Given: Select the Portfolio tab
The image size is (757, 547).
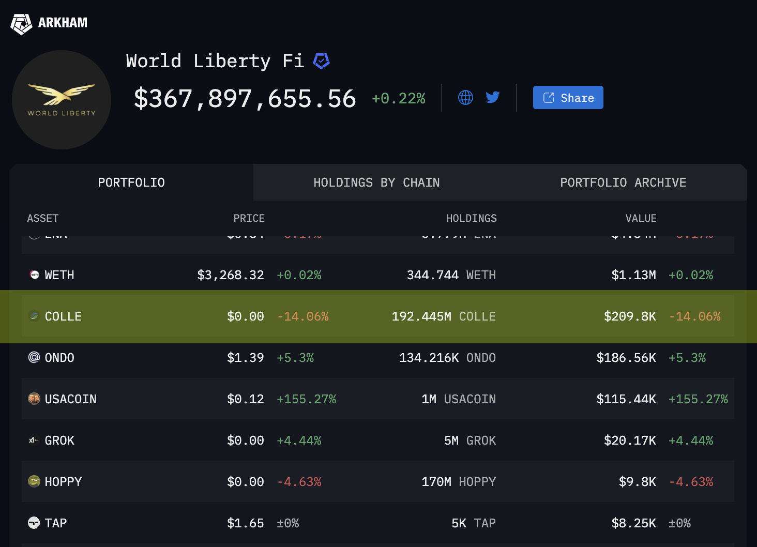Looking at the screenshot, I should click(131, 182).
